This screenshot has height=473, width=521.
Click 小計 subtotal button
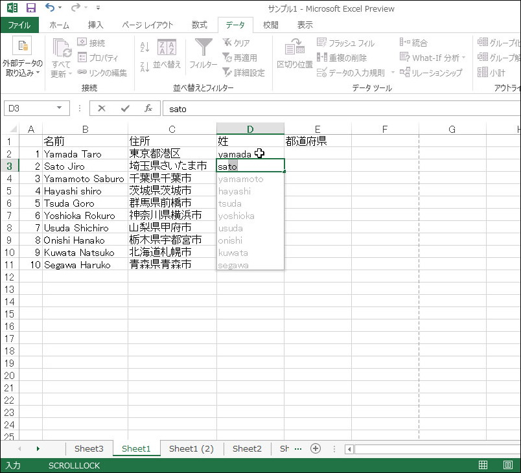[491, 72]
